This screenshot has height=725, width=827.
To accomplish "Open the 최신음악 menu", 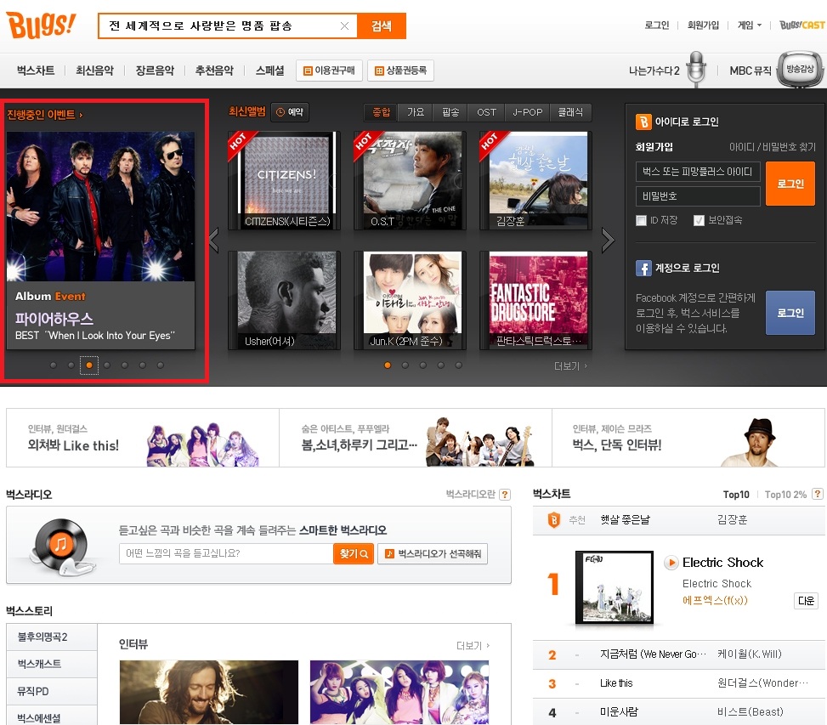I will tap(95, 71).
